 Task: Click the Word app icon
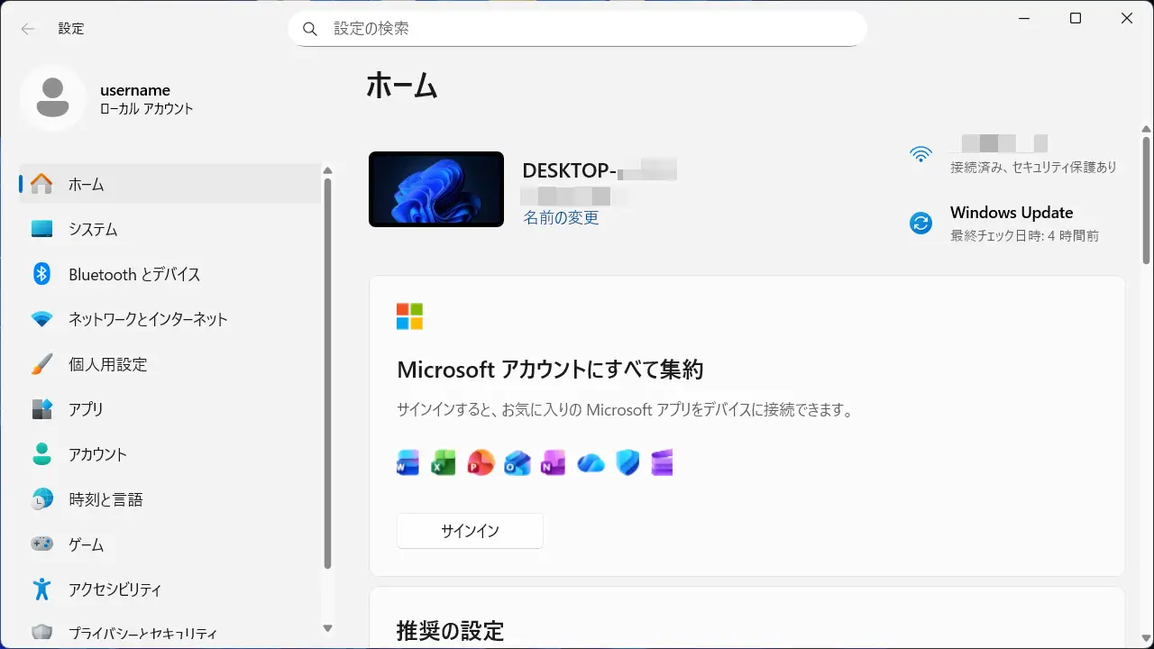point(407,462)
